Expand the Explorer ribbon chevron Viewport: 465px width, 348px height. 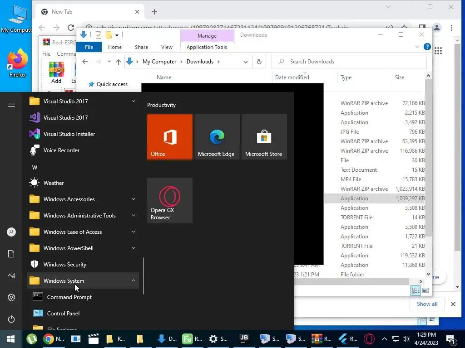417,47
